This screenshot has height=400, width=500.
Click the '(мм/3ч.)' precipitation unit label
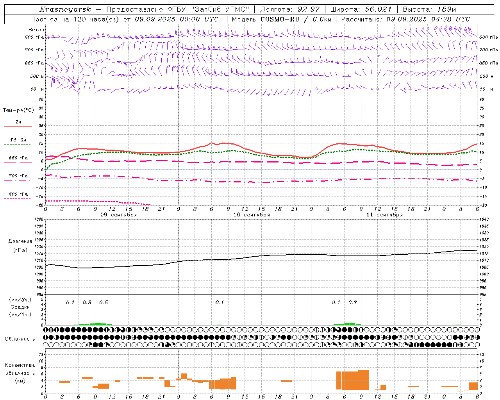(20, 300)
